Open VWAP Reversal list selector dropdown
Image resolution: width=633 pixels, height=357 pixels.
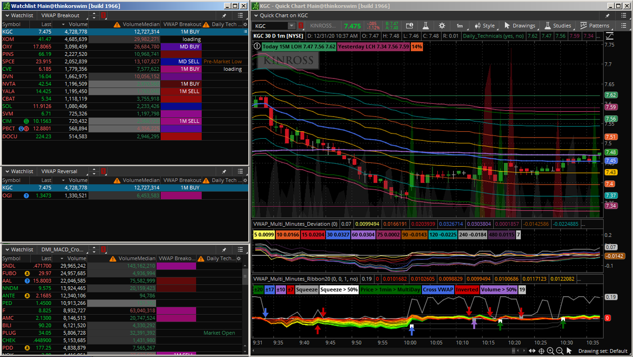pyautogui.click(x=63, y=171)
